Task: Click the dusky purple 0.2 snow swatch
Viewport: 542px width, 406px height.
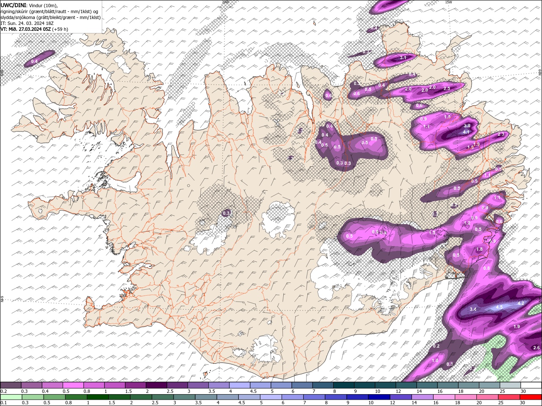Action: (11, 385)
